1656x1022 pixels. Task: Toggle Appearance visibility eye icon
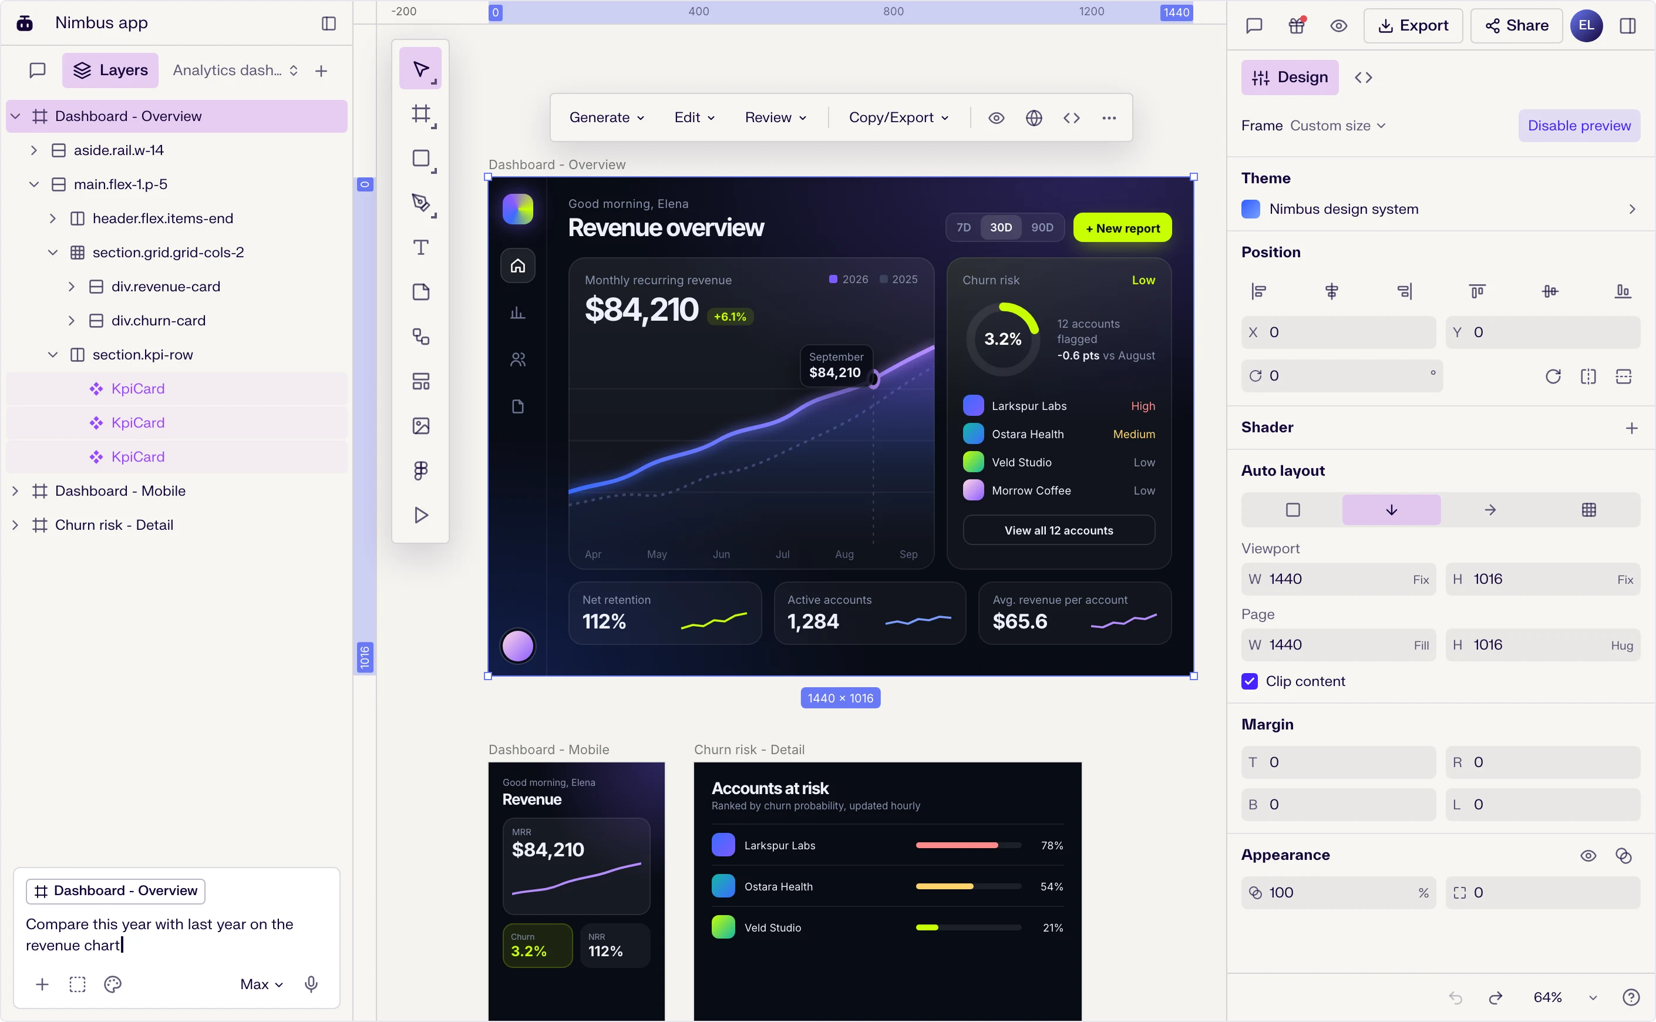1588,856
